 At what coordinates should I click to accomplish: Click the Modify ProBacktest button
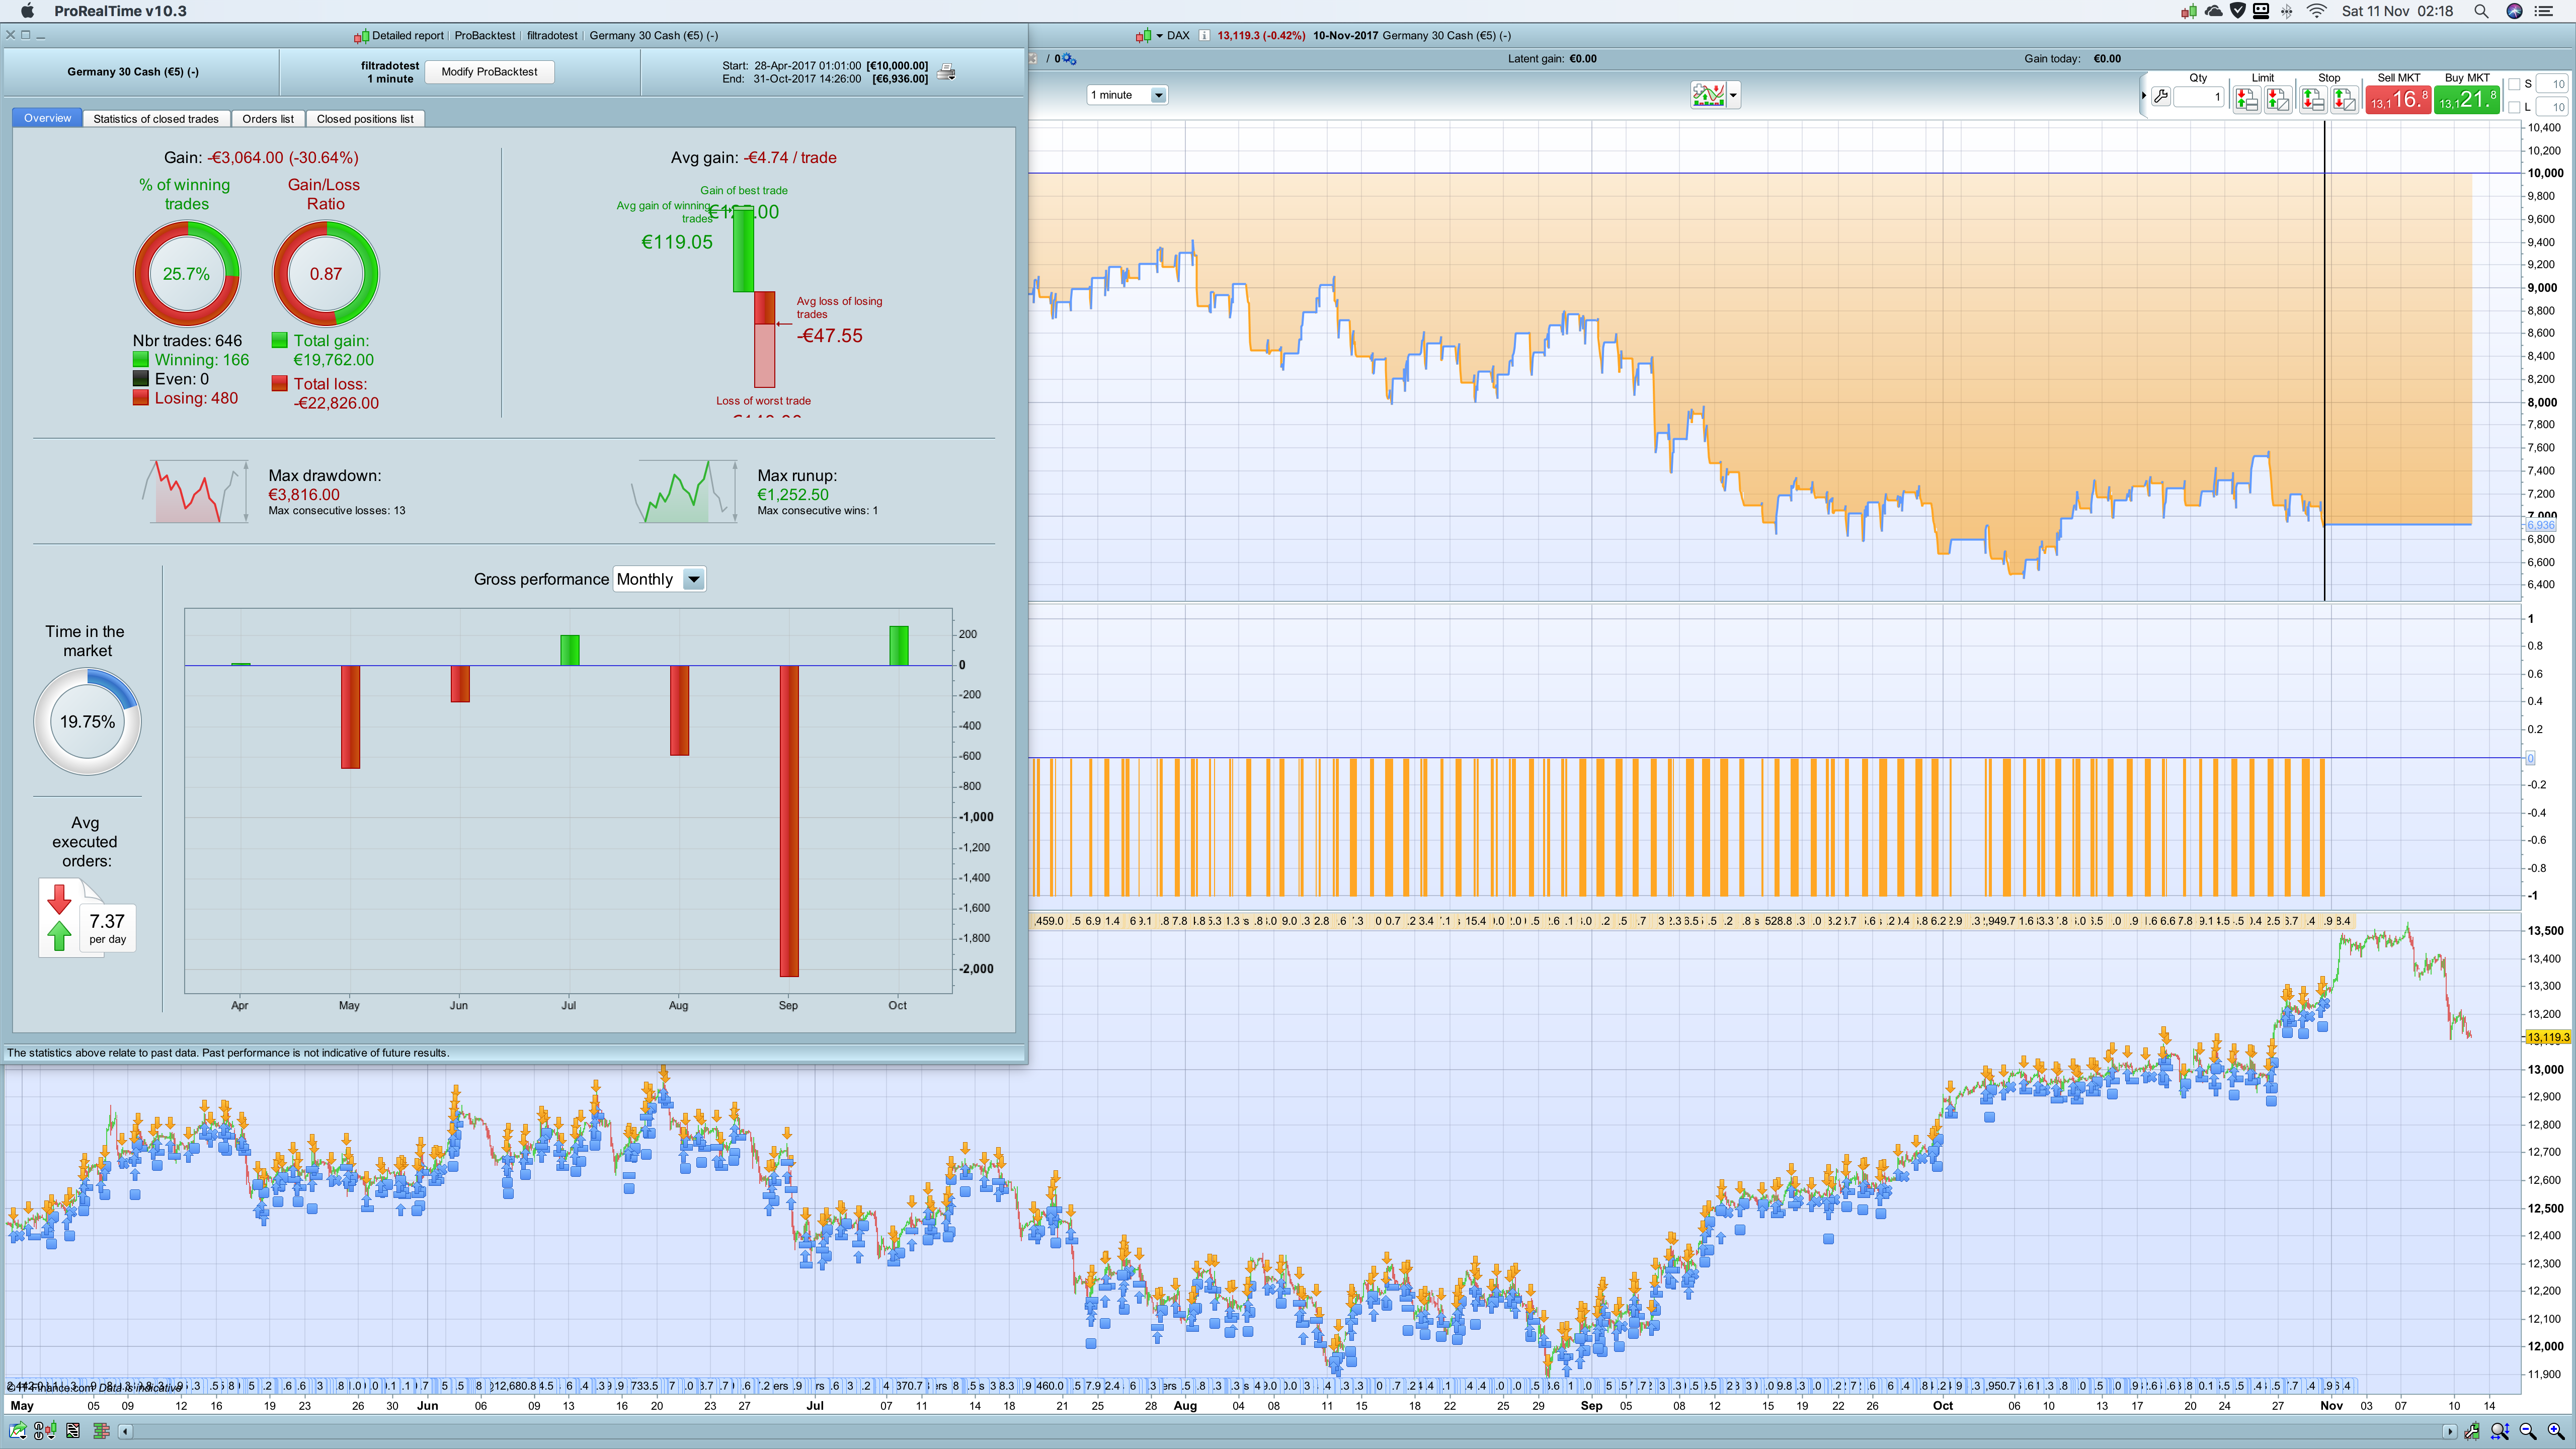pyautogui.click(x=489, y=72)
